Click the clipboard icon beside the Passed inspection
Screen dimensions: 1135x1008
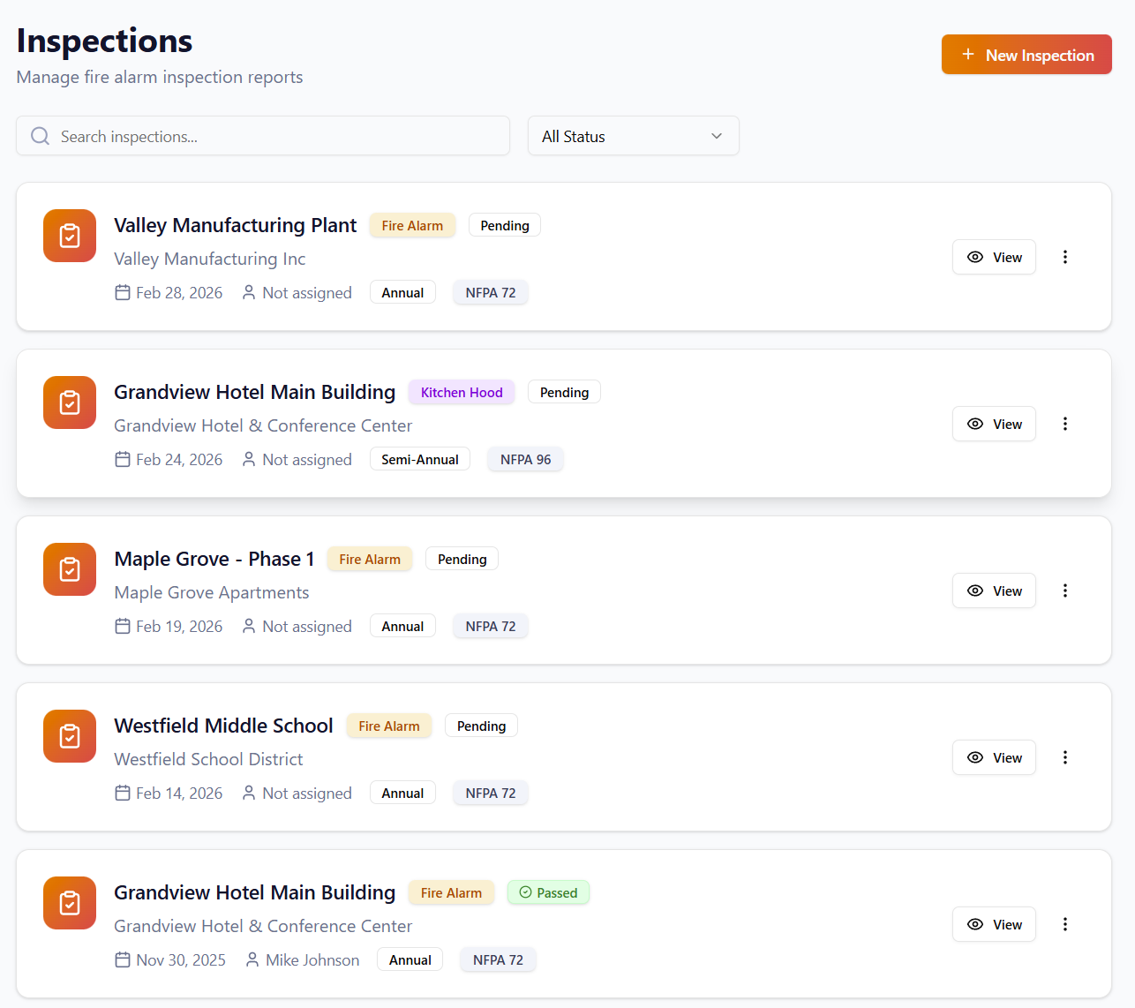pyautogui.click(x=70, y=903)
